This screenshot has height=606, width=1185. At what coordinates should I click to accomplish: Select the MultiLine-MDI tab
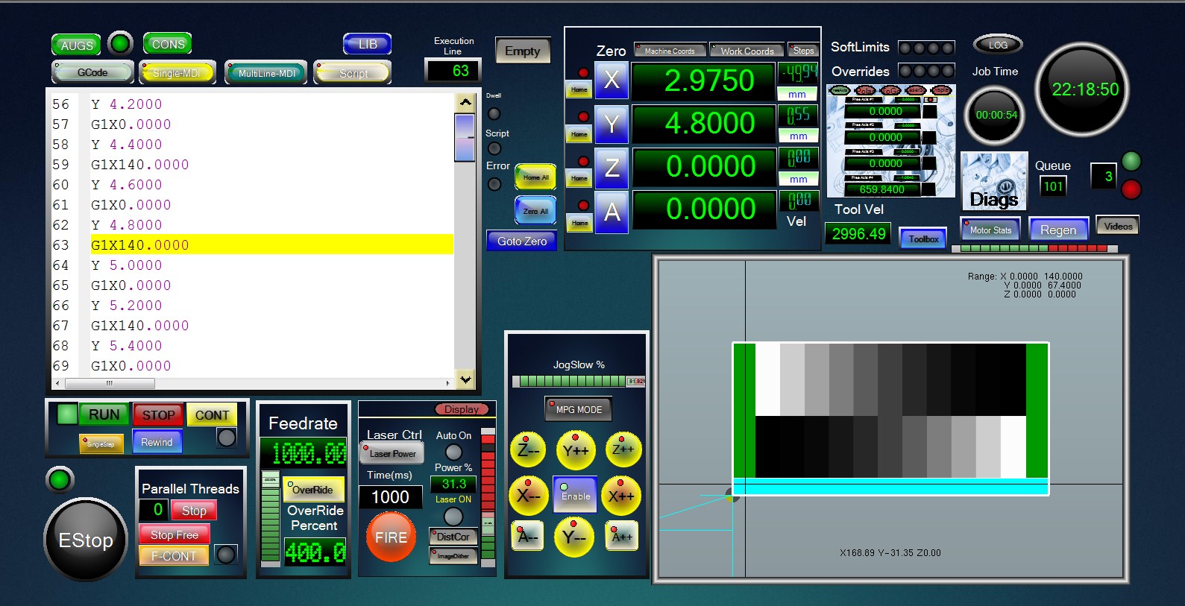pos(267,73)
